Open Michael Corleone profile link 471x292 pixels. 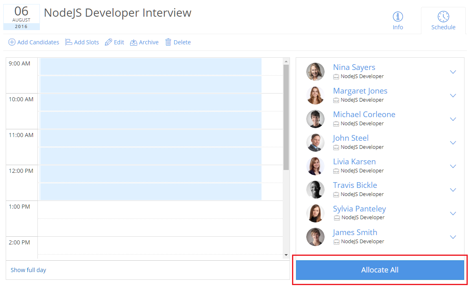pyautogui.click(x=364, y=114)
